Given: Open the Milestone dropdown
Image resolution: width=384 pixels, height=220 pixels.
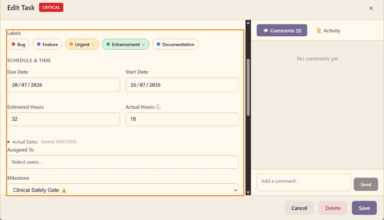Looking at the screenshot, I should point(123,190).
